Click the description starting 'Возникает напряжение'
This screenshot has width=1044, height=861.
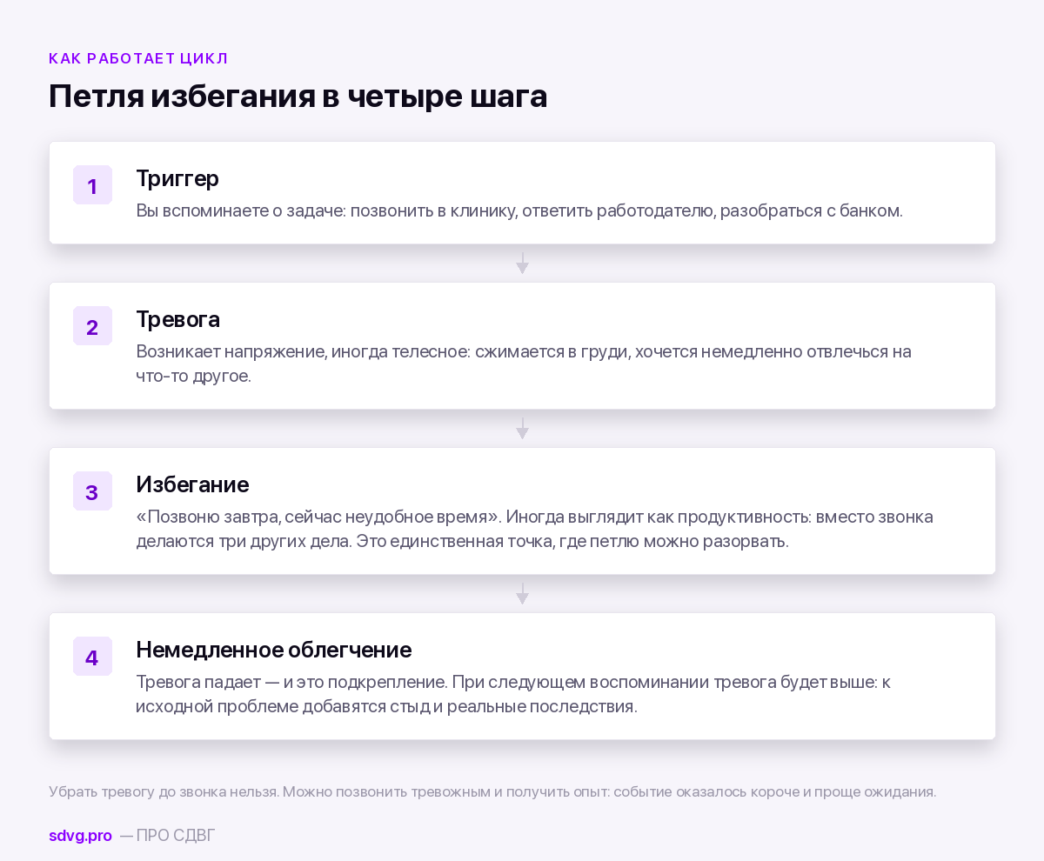pos(524,364)
